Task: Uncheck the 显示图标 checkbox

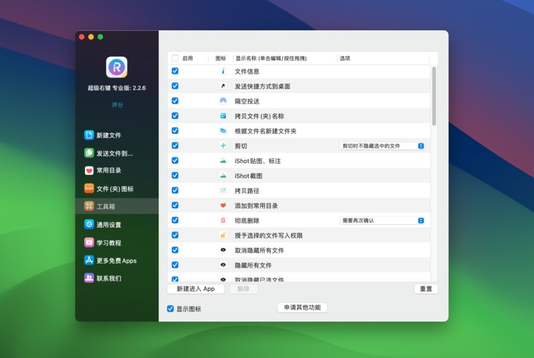Action: pos(170,308)
